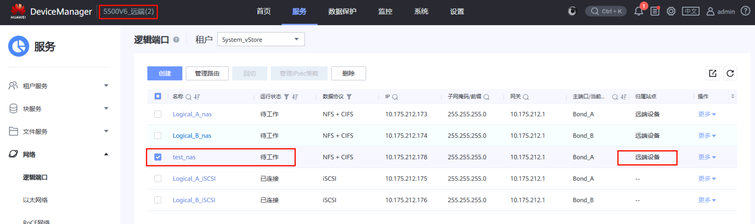Viewport: 755px width, 224px height.
Task: Click the blue 创建 button
Action: point(165,73)
